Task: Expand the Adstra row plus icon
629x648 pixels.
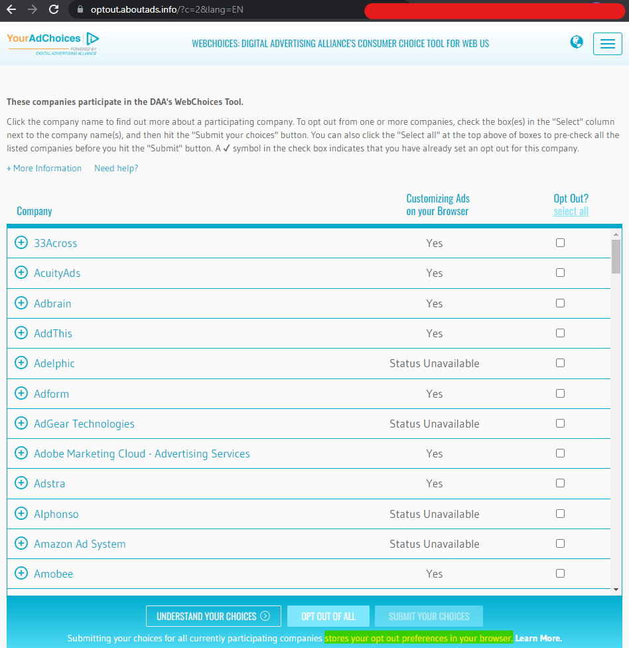Action: point(21,483)
